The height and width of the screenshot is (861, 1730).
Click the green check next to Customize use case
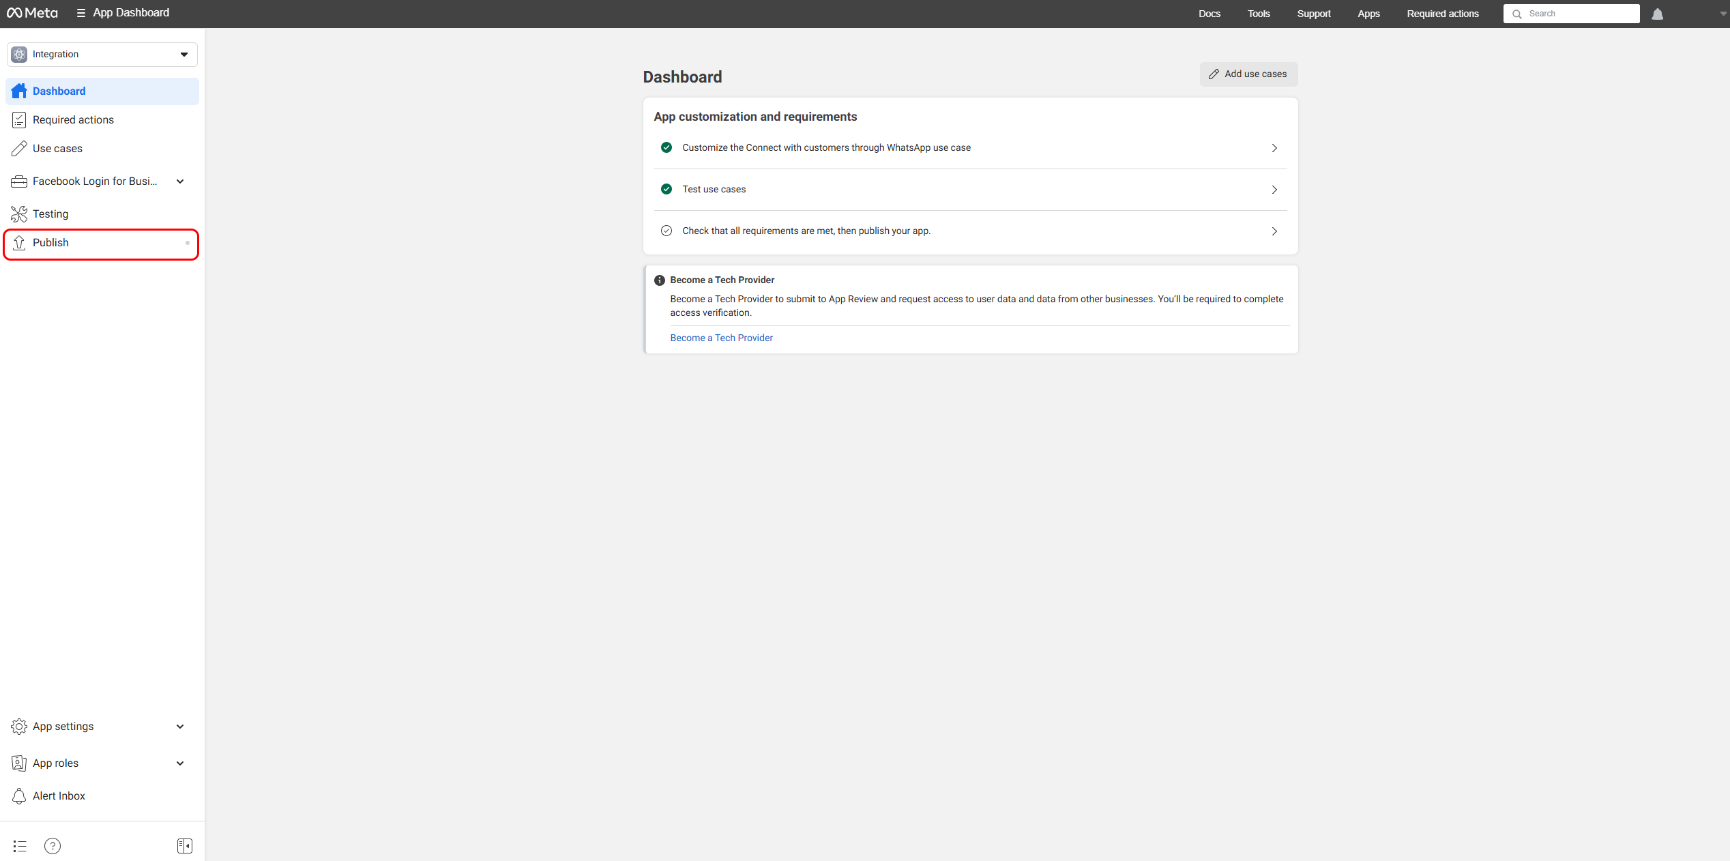coord(666,148)
